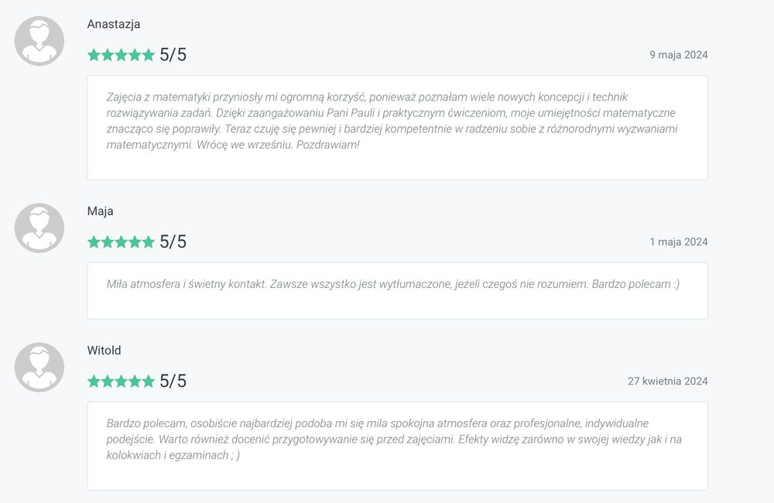Viewport: 774px width, 503px height.
Task: Click the fifth star in Witold's rating
Action: point(148,381)
